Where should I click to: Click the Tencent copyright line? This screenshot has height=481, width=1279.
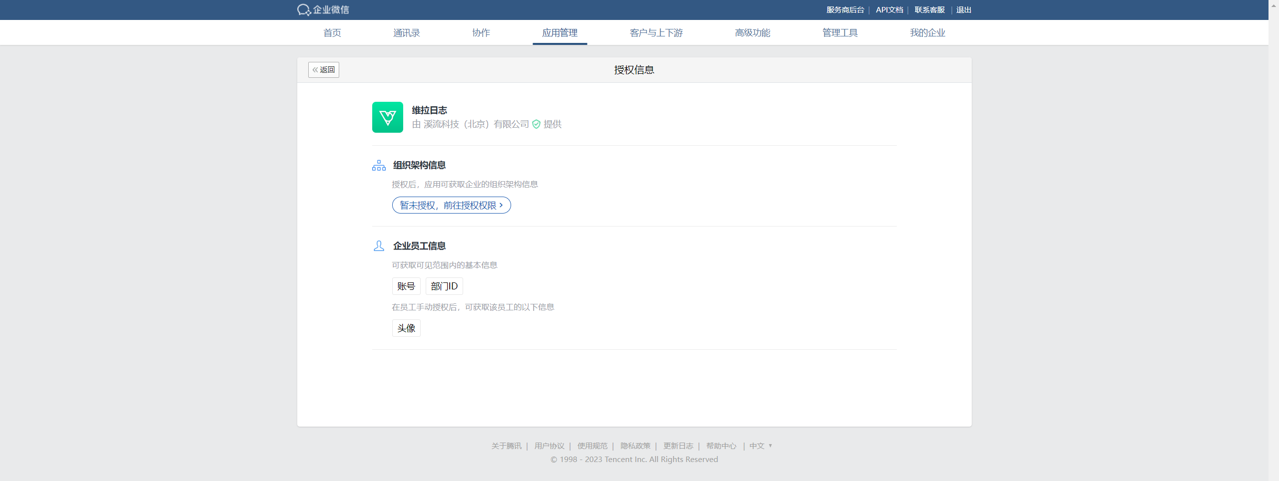pos(634,460)
